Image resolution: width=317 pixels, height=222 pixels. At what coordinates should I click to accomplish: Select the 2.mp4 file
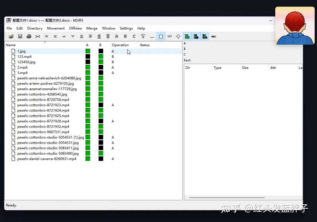tap(22, 68)
